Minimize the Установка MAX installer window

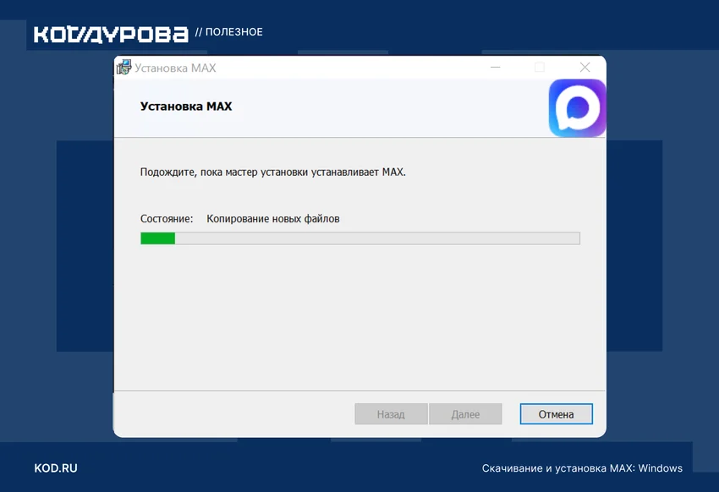495,68
